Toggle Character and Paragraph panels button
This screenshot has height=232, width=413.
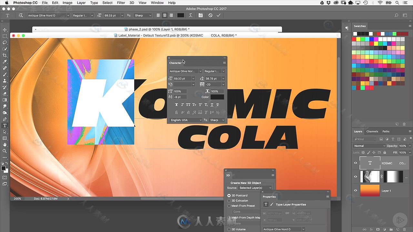[201, 15]
